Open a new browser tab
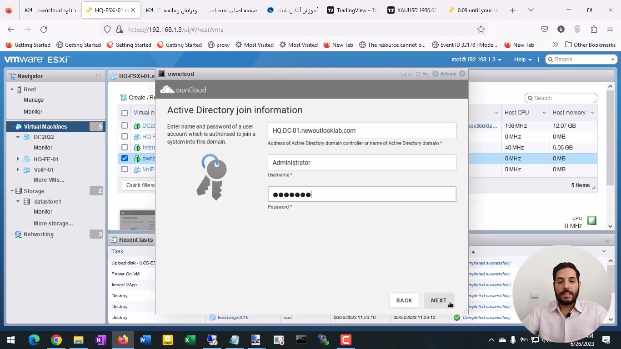This screenshot has height=349, width=621. (x=513, y=10)
